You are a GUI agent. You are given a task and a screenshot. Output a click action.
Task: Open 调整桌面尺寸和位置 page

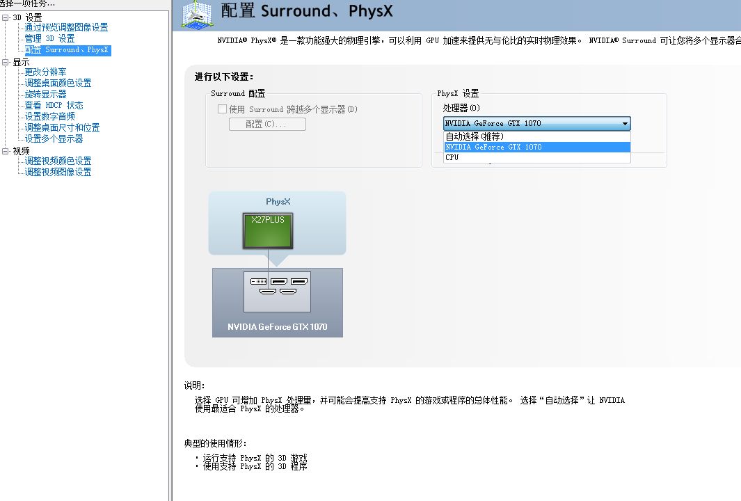click(x=62, y=127)
